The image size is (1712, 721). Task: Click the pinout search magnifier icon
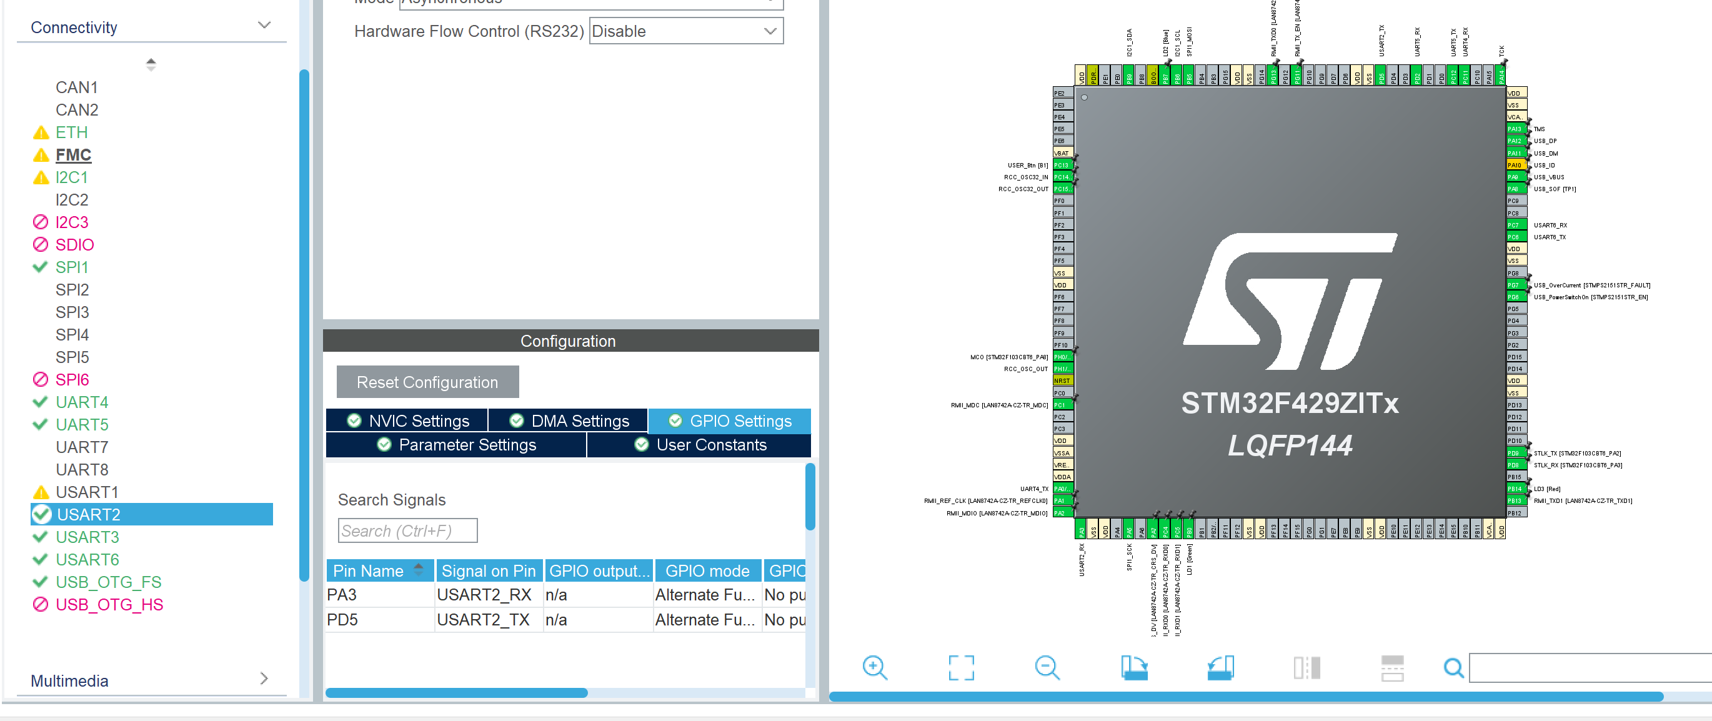(1453, 667)
